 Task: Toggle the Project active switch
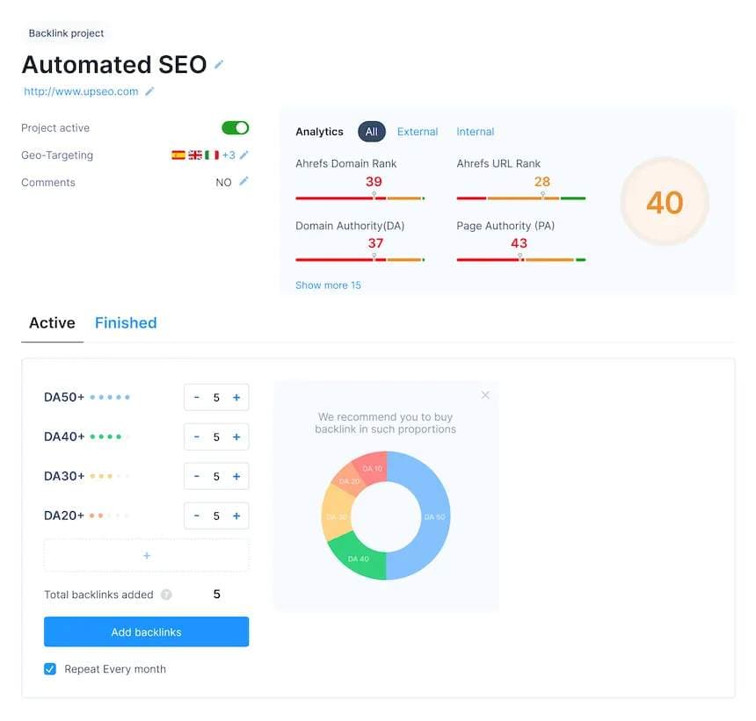pos(235,128)
